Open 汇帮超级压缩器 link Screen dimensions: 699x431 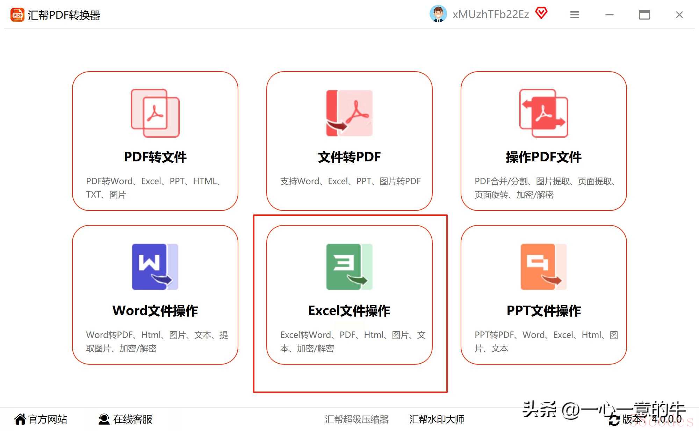coord(356,419)
